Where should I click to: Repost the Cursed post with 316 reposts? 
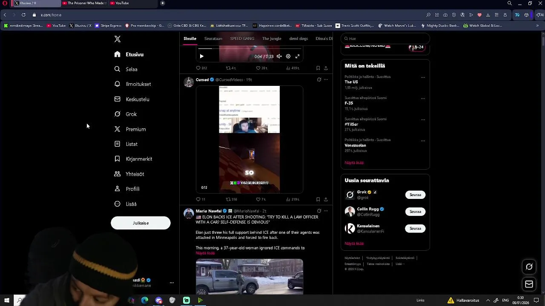pyautogui.click(x=231, y=199)
